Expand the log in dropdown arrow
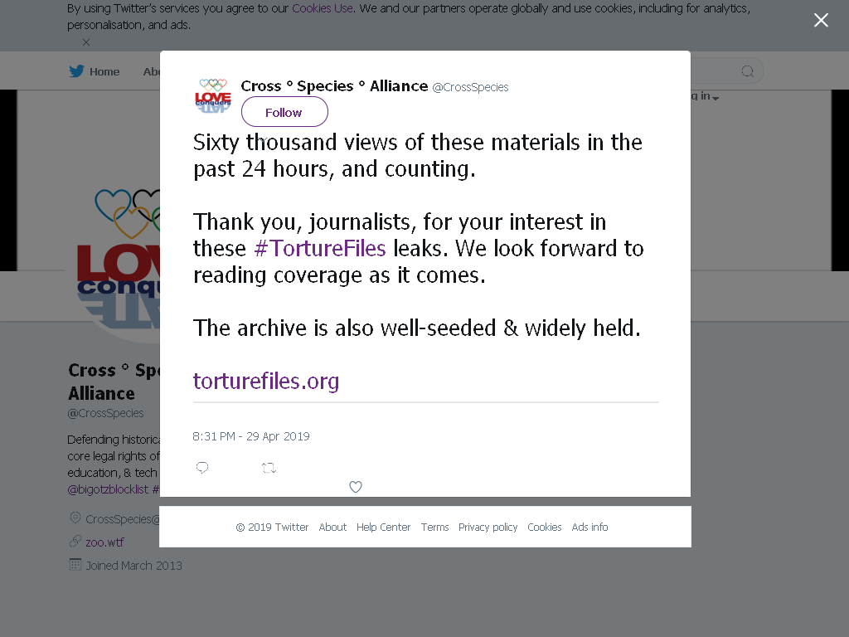The width and height of the screenshot is (849, 637). 716,98
